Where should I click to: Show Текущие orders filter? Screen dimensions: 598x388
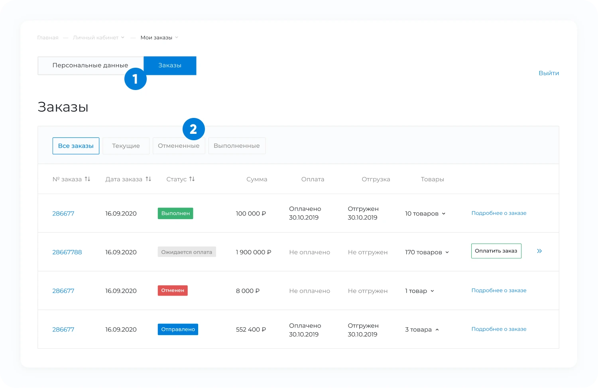126,146
